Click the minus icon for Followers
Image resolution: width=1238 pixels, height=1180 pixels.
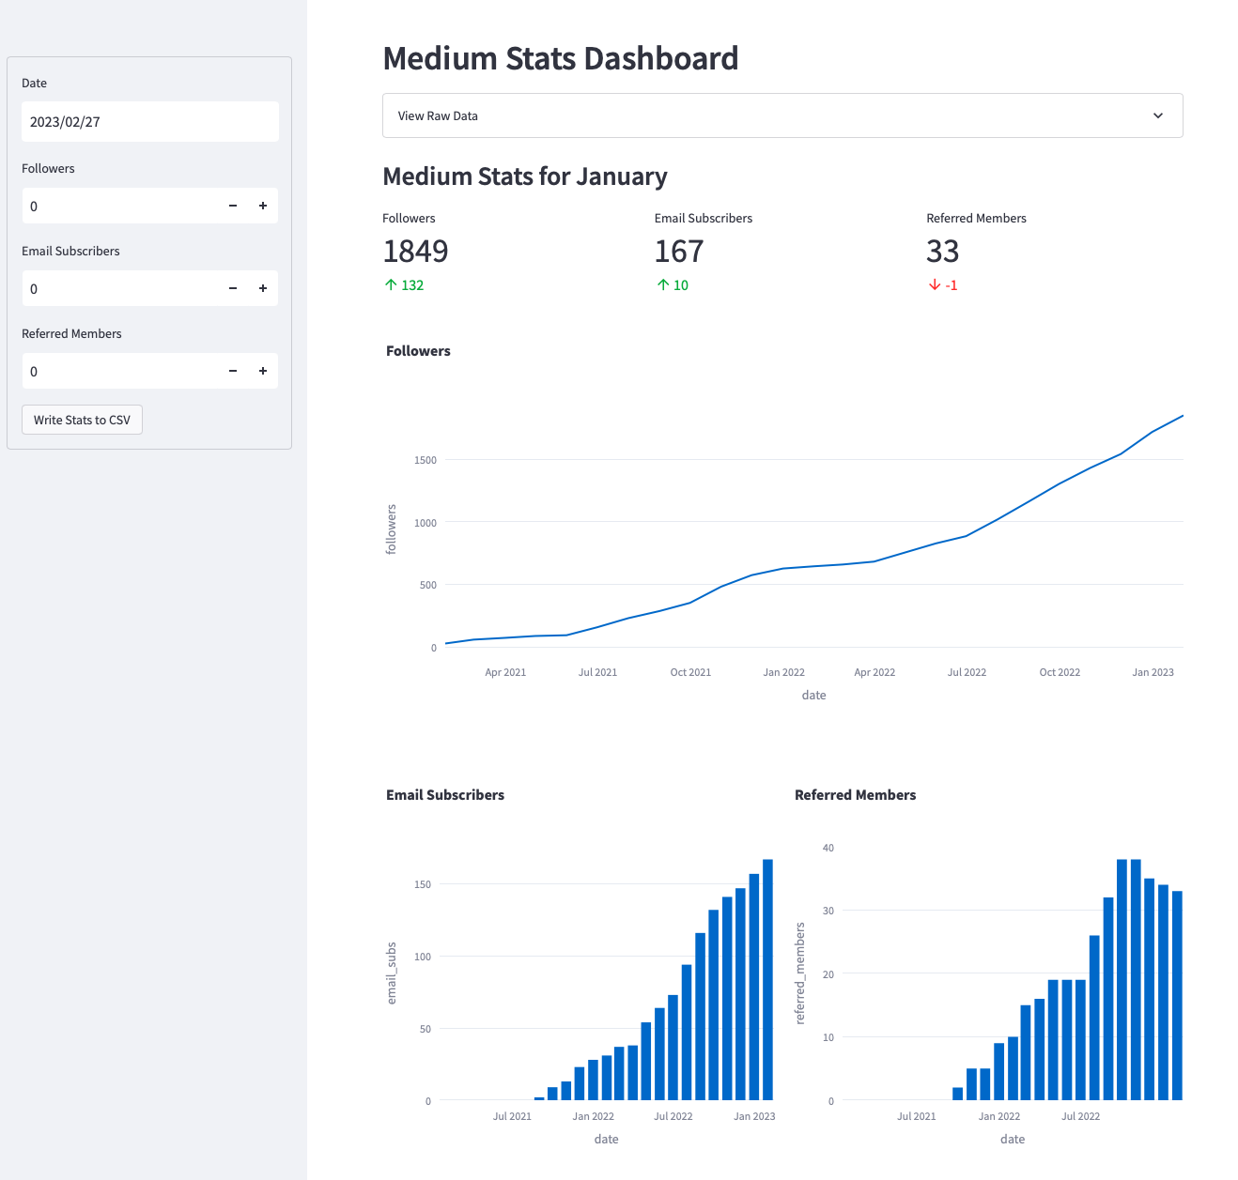click(233, 206)
